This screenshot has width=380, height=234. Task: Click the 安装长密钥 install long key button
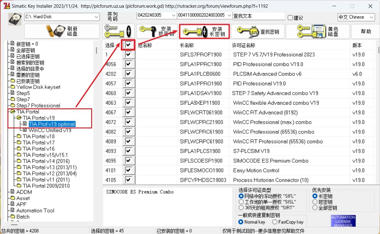point(204,31)
